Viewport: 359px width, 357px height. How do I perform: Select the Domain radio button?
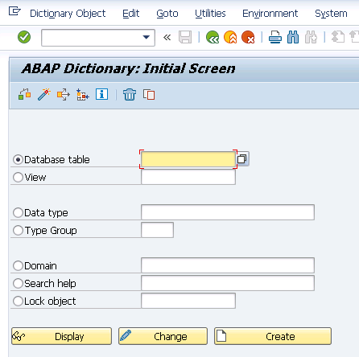pos(18,266)
